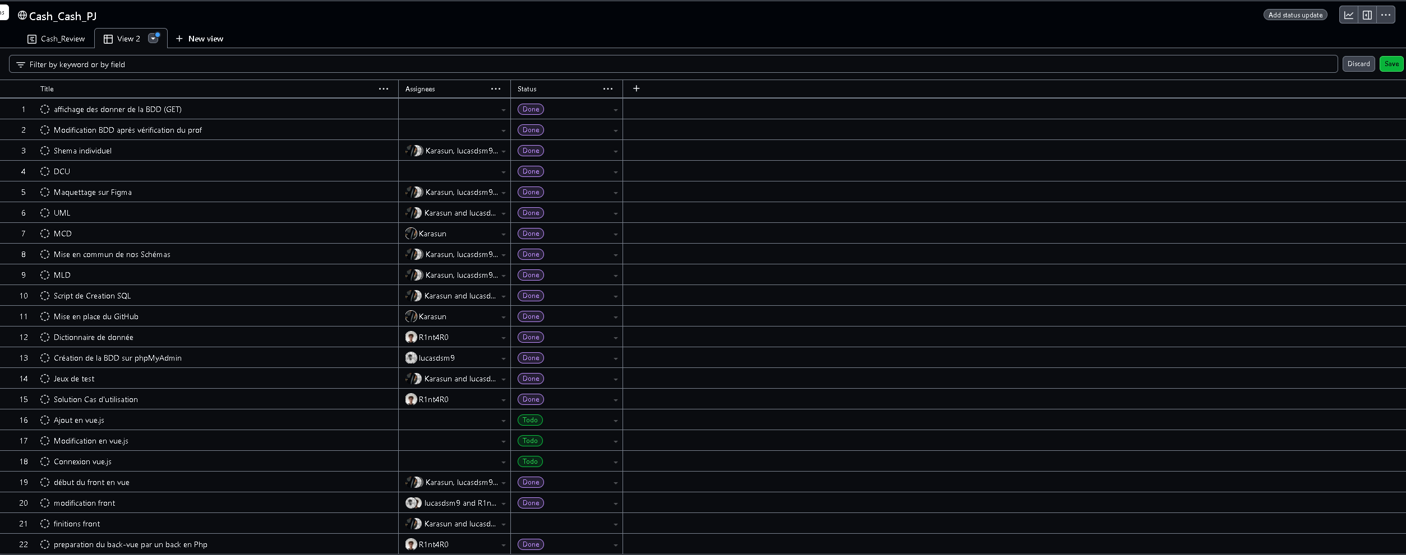Click the Discard button
The height and width of the screenshot is (555, 1406).
click(1358, 64)
